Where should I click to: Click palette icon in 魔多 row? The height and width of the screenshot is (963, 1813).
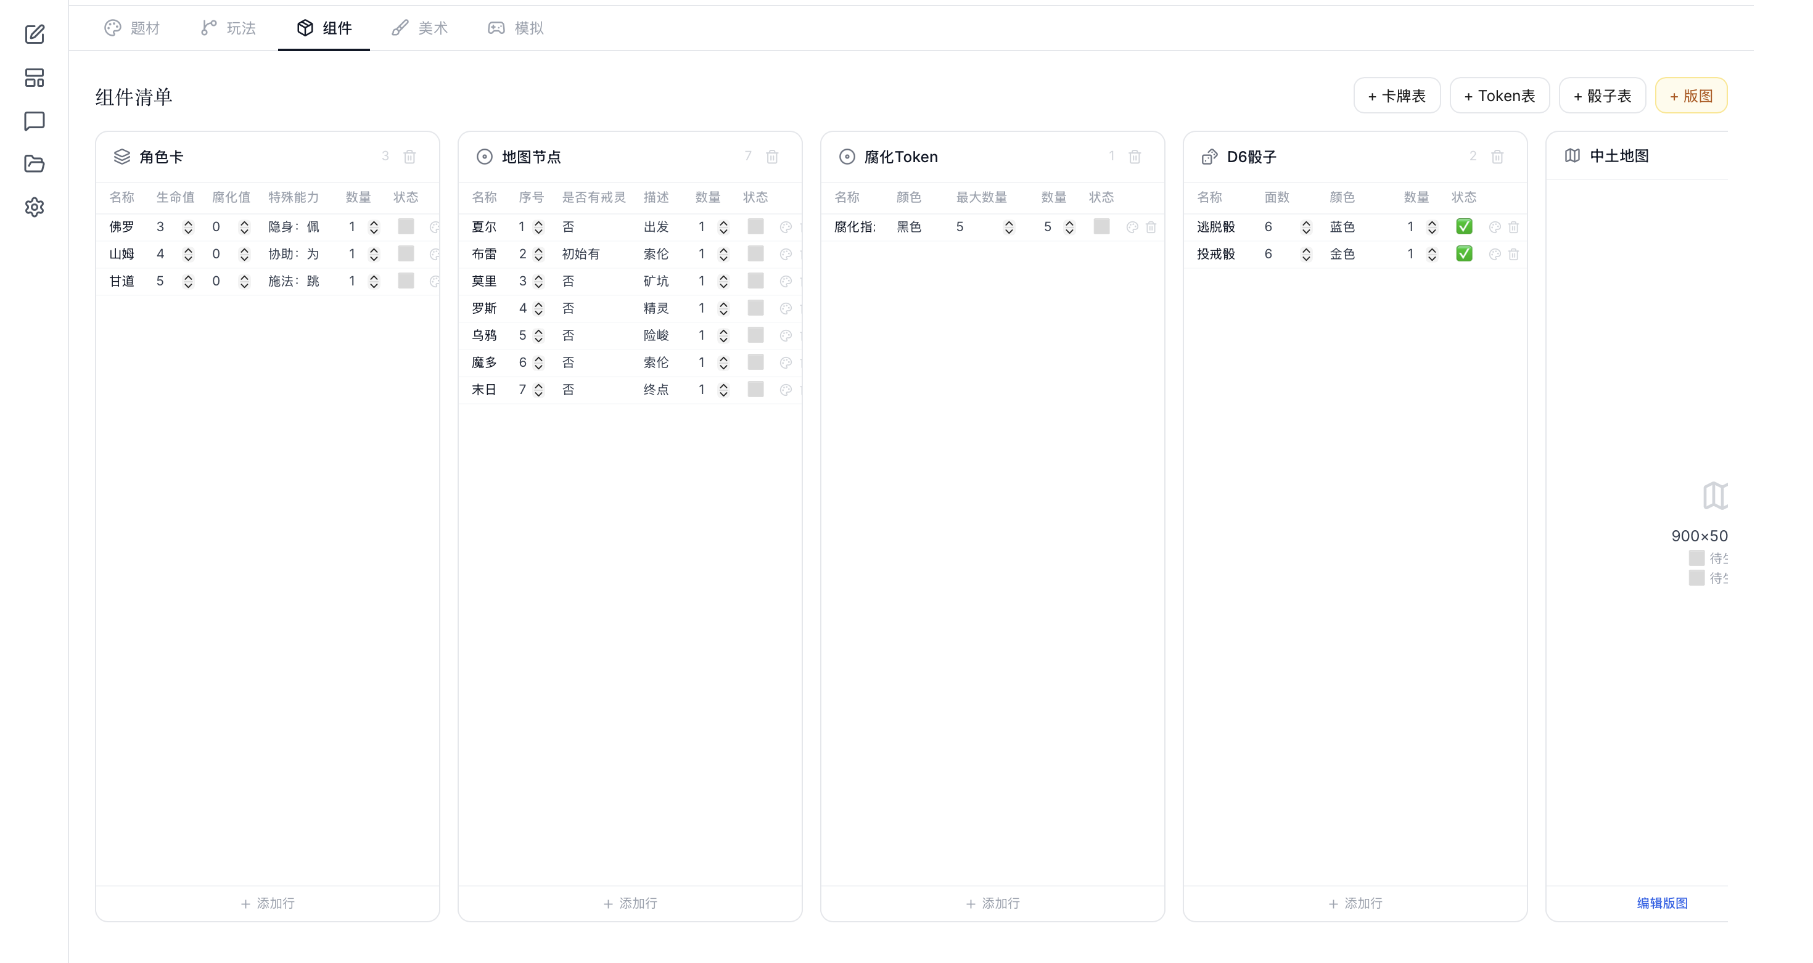click(786, 363)
